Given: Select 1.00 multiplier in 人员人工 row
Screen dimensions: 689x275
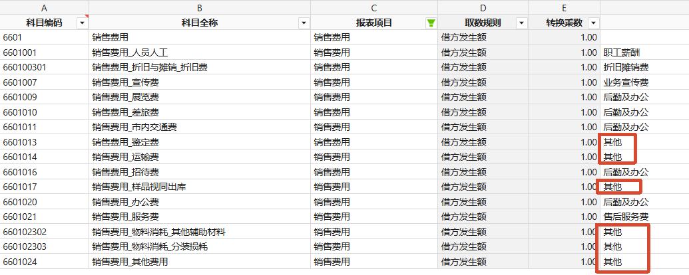Looking at the screenshot, I should [565, 52].
